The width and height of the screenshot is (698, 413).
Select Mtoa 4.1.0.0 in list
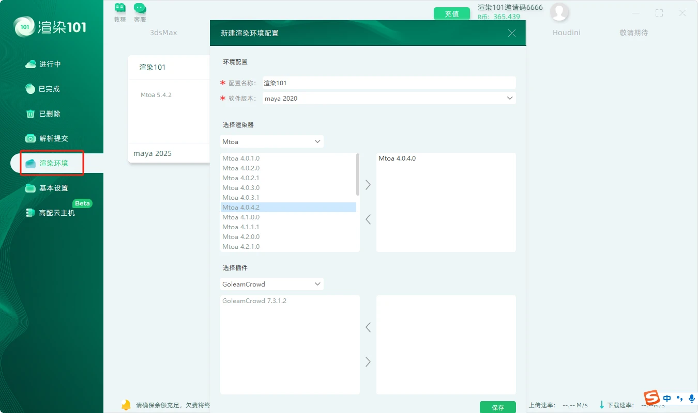pos(289,217)
